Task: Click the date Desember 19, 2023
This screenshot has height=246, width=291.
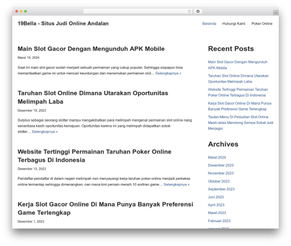Action: (x=32, y=110)
